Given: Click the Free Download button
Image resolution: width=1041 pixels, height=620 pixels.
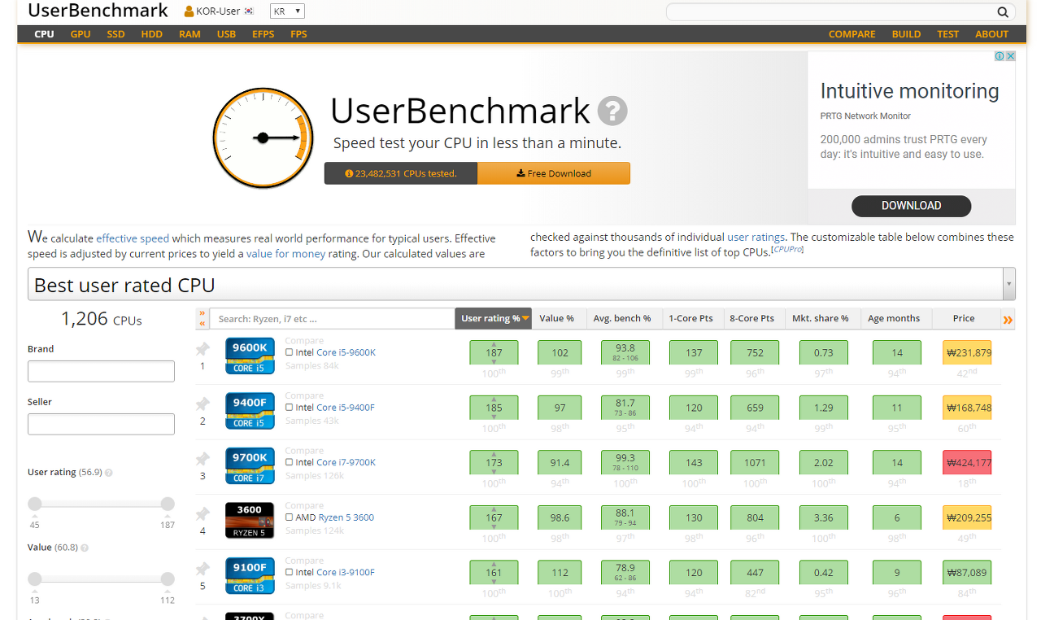Looking at the screenshot, I should click(x=554, y=173).
